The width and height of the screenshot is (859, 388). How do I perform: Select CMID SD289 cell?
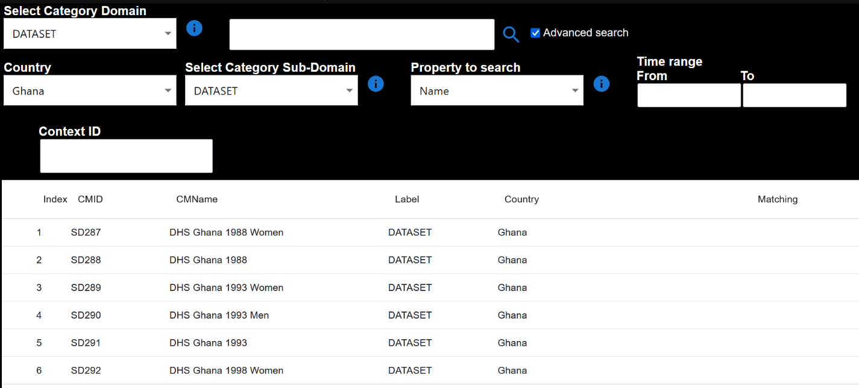(x=86, y=288)
